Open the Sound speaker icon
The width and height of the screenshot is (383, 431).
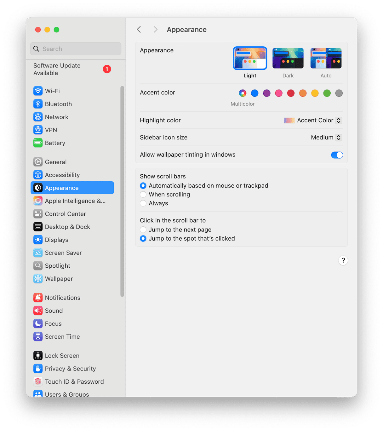click(38, 311)
